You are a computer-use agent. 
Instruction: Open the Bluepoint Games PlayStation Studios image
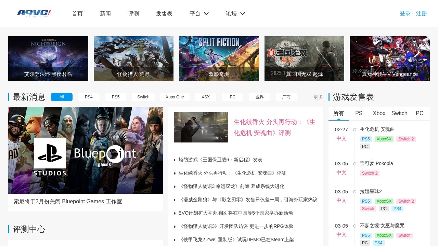pos(86,150)
